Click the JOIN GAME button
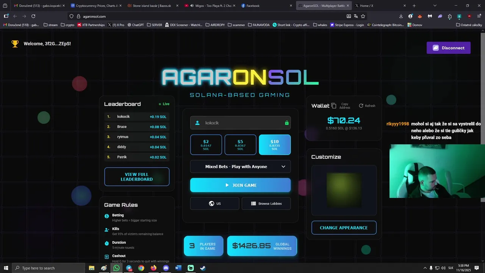 point(241,185)
